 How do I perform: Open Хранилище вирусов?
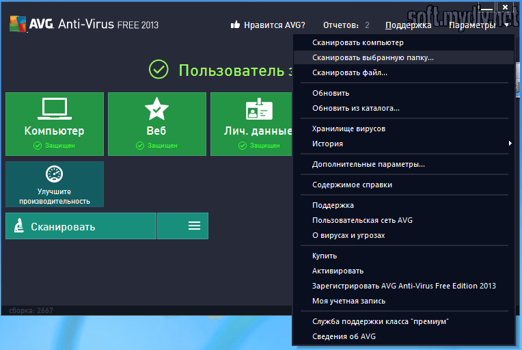click(x=404, y=129)
